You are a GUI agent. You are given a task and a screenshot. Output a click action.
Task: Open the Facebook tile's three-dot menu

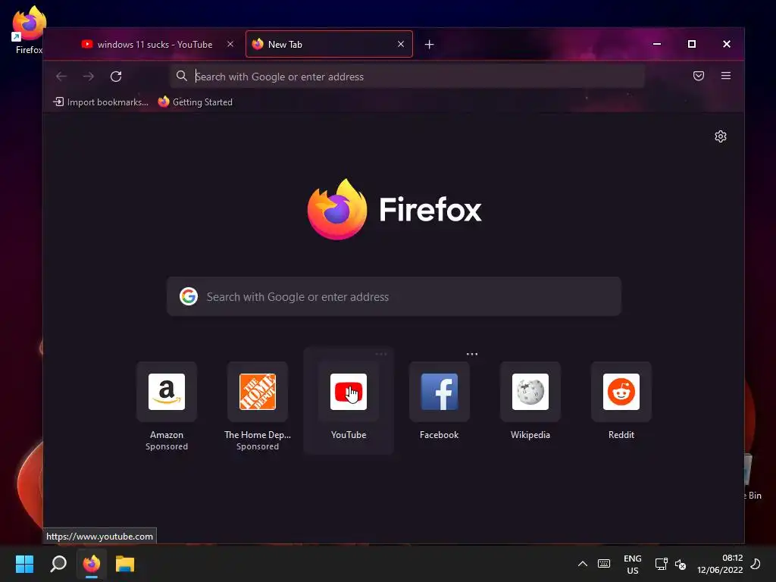click(x=471, y=355)
